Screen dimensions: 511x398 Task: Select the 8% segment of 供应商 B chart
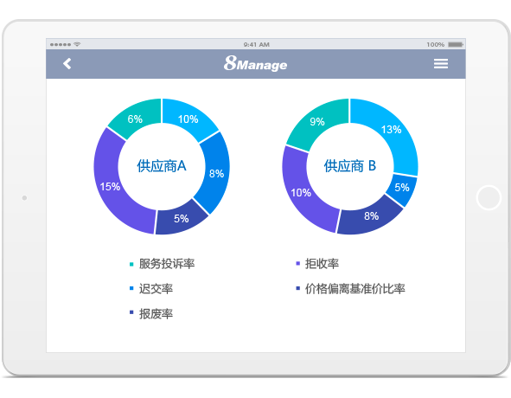(x=371, y=216)
